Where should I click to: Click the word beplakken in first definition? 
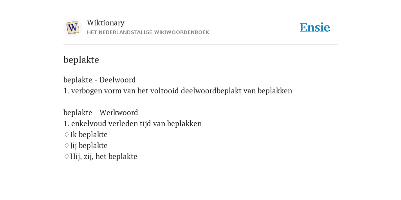pyautogui.click(x=275, y=91)
